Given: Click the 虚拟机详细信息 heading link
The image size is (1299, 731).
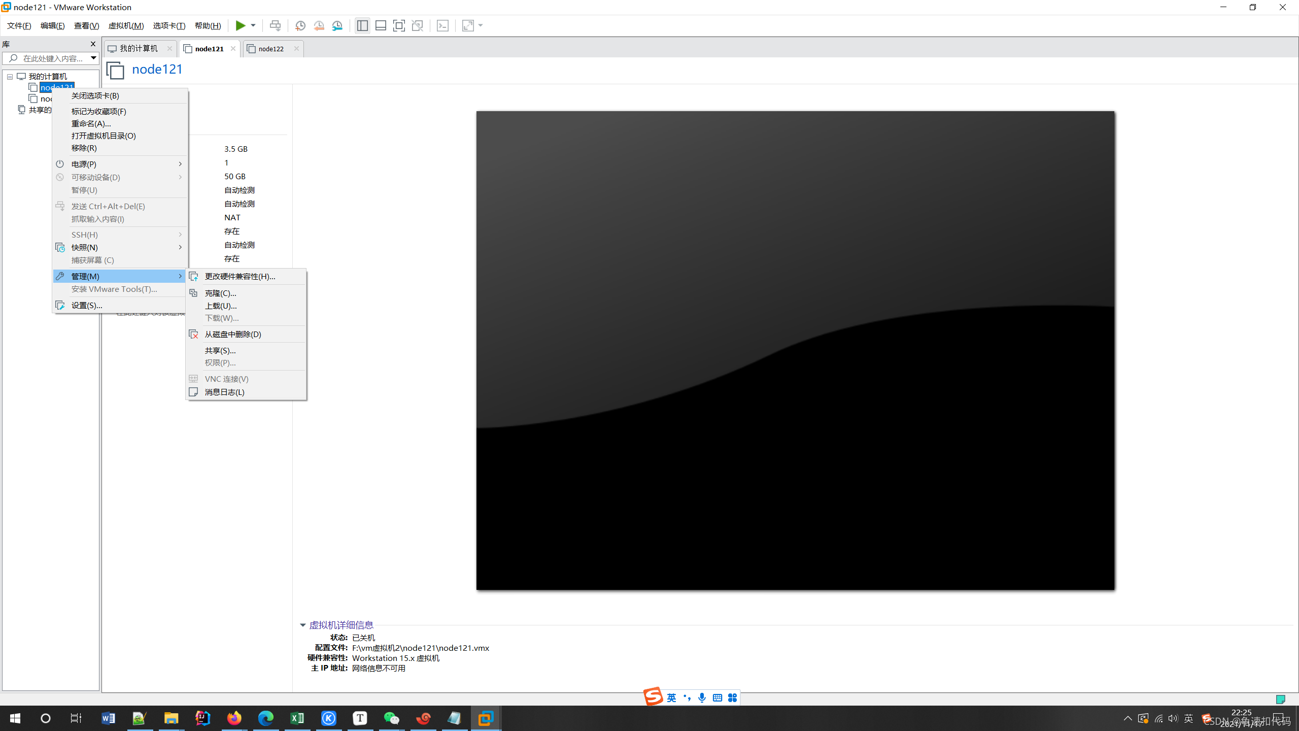Looking at the screenshot, I should pyautogui.click(x=341, y=625).
